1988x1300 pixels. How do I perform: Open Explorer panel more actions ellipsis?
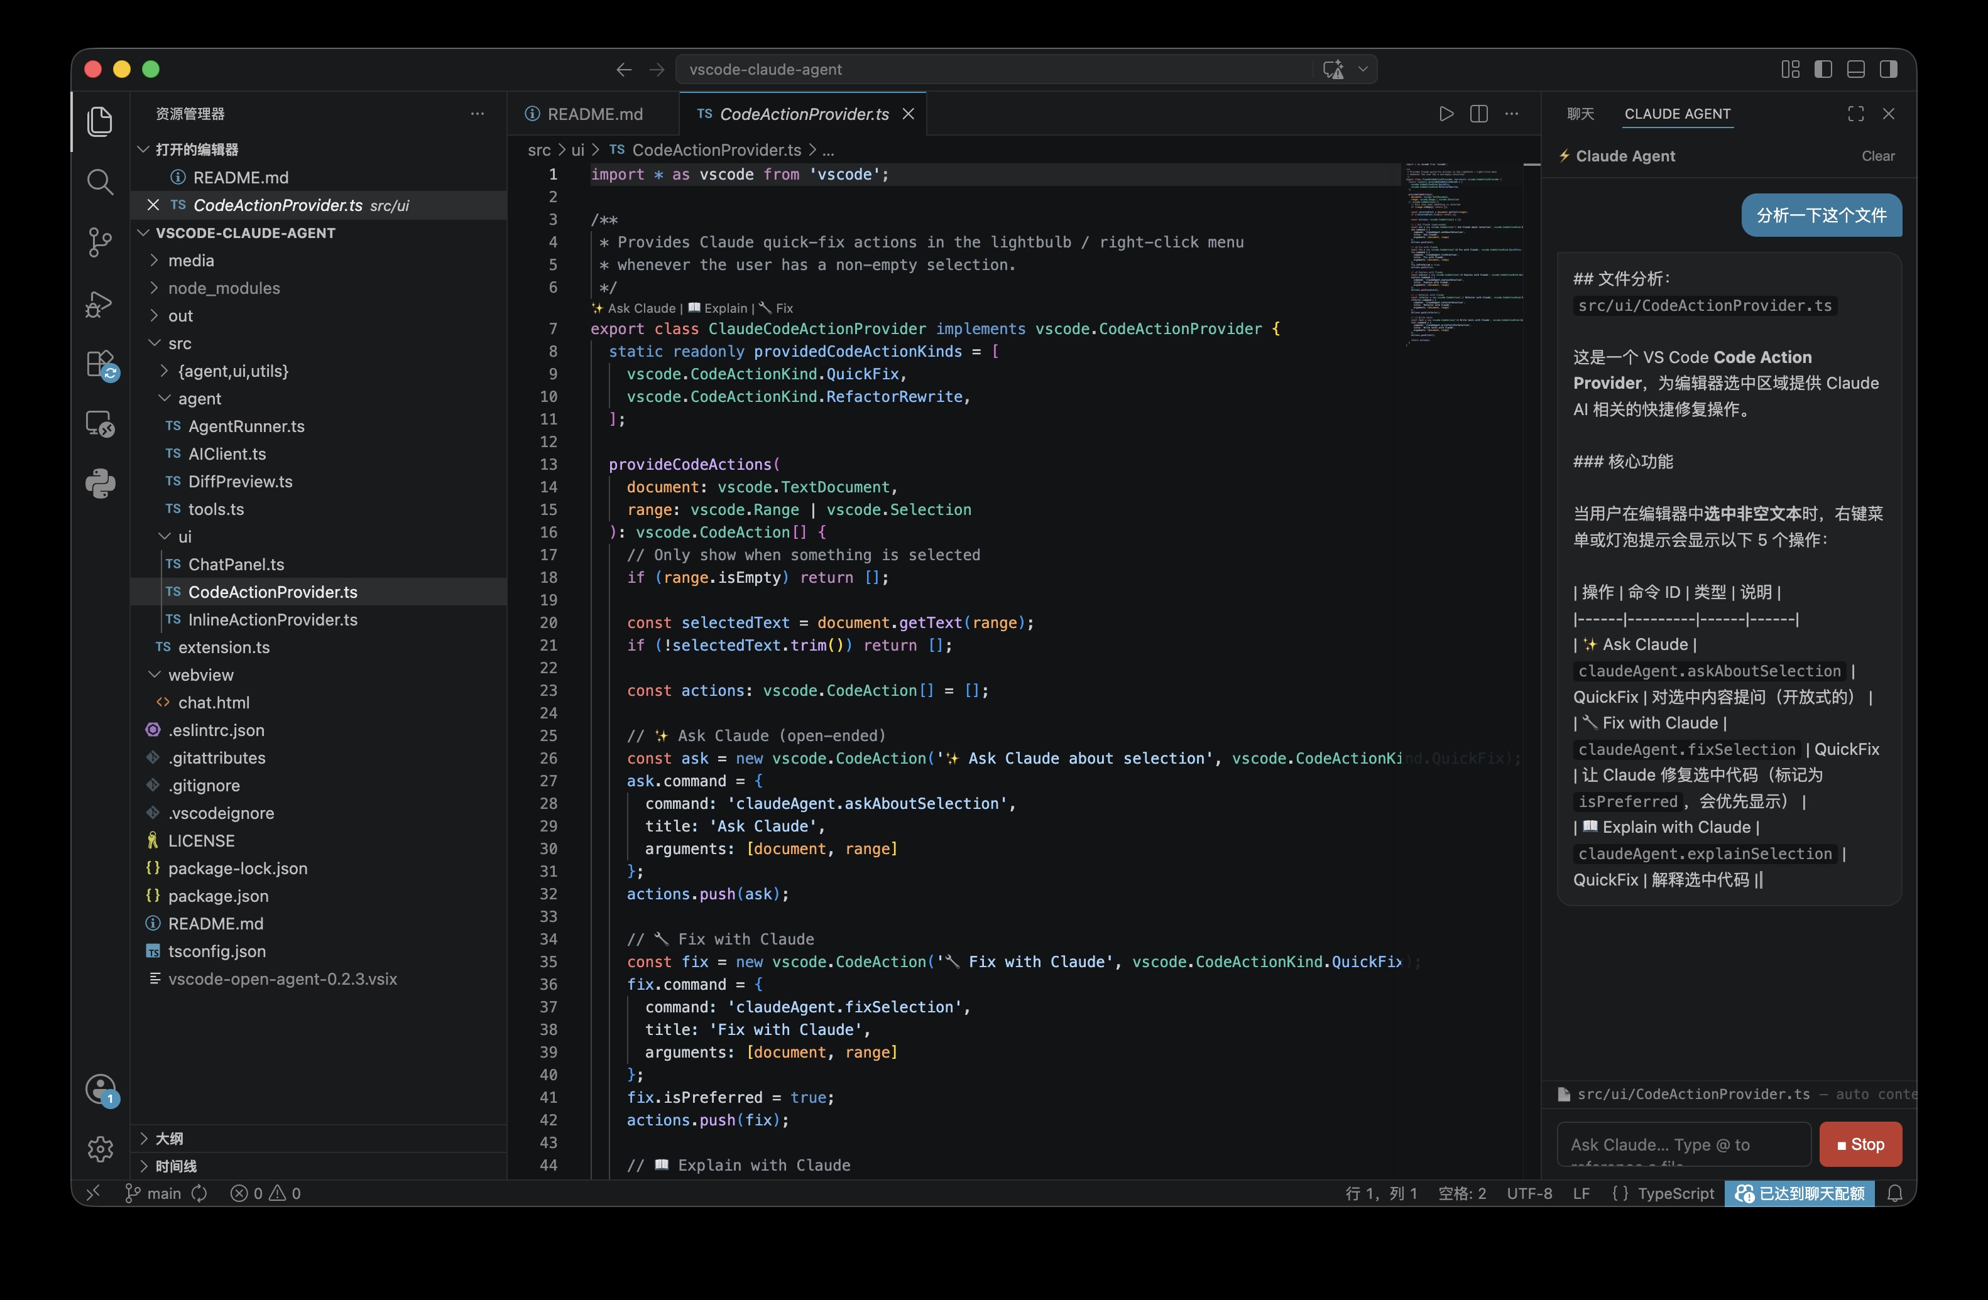(x=478, y=114)
